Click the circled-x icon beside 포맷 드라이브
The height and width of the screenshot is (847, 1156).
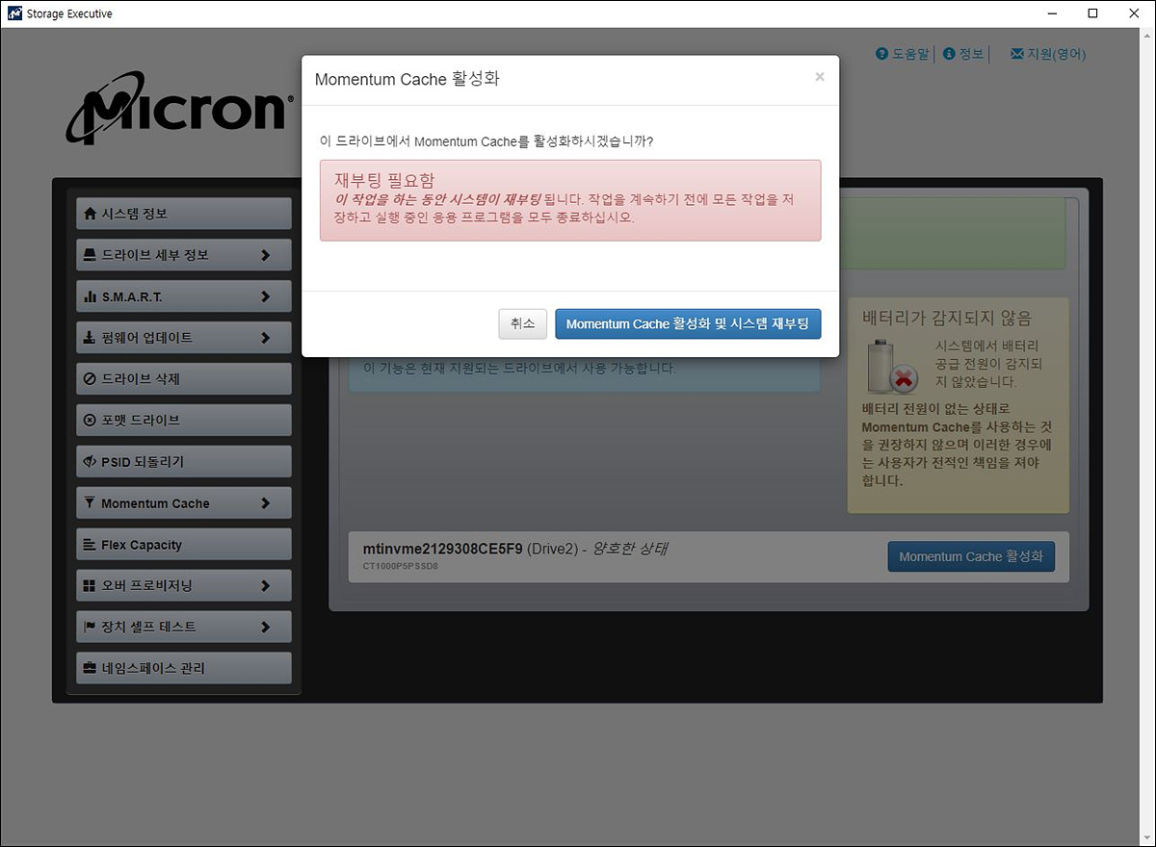(x=91, y=421)
